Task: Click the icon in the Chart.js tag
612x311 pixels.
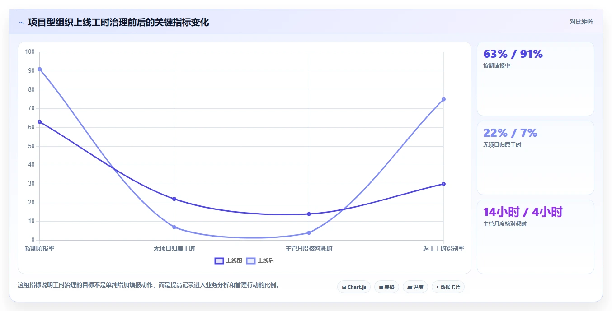Action: click(344, 287)
